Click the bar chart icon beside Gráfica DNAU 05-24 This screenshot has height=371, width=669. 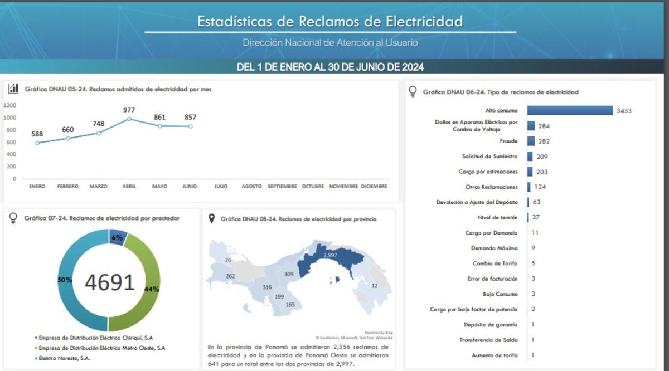(x=13, y=89)
